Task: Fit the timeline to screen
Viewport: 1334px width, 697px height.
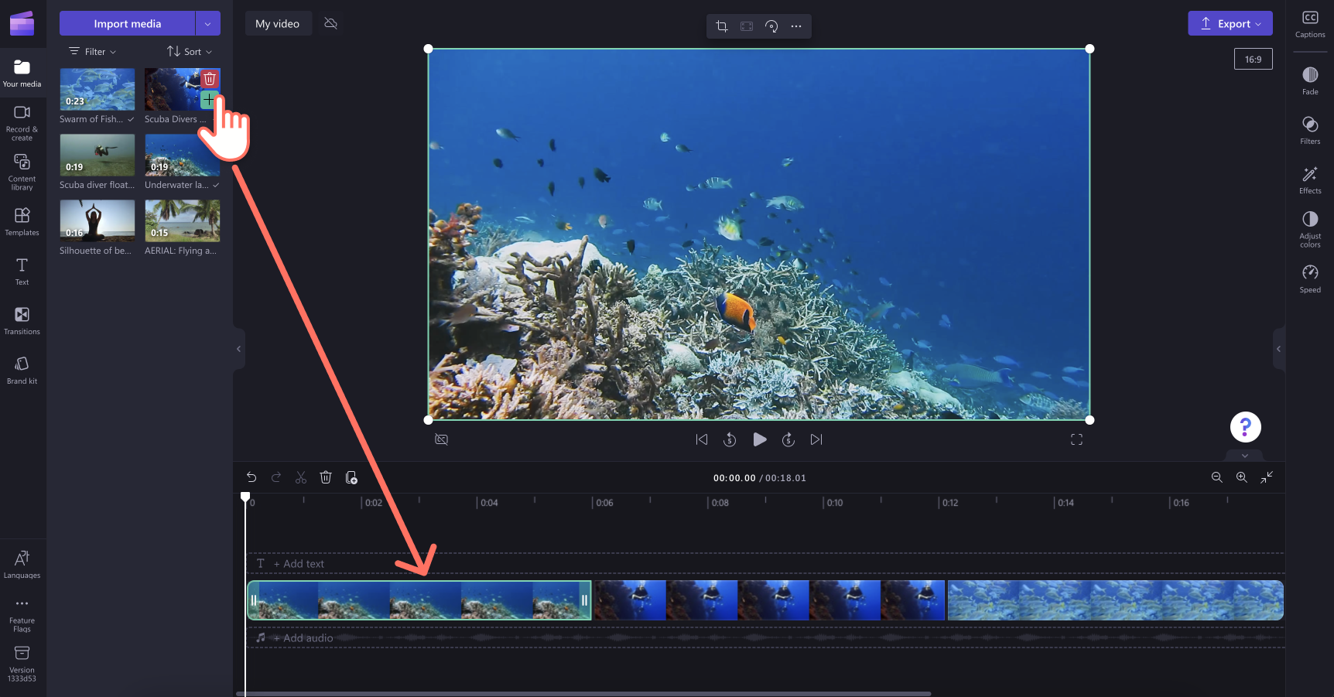Action: click(x=1267, y=477)
